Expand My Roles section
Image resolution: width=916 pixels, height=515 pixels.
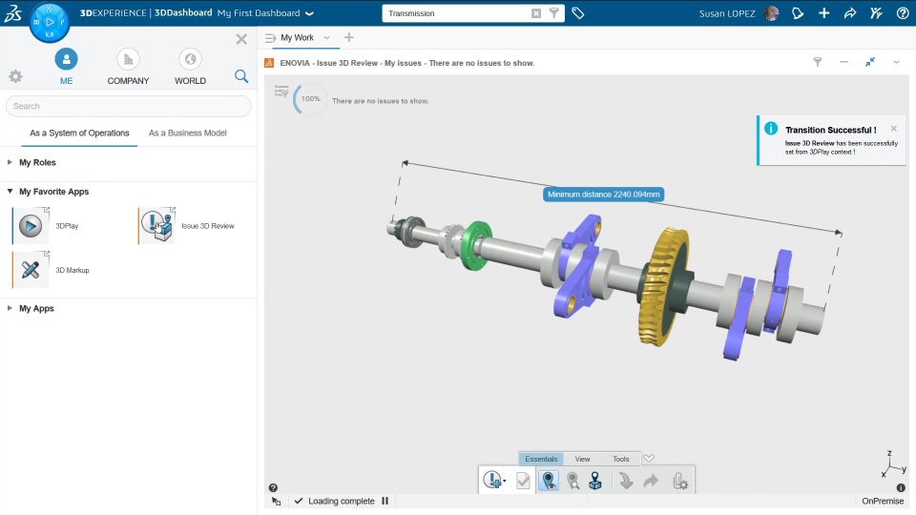[10, 162]
